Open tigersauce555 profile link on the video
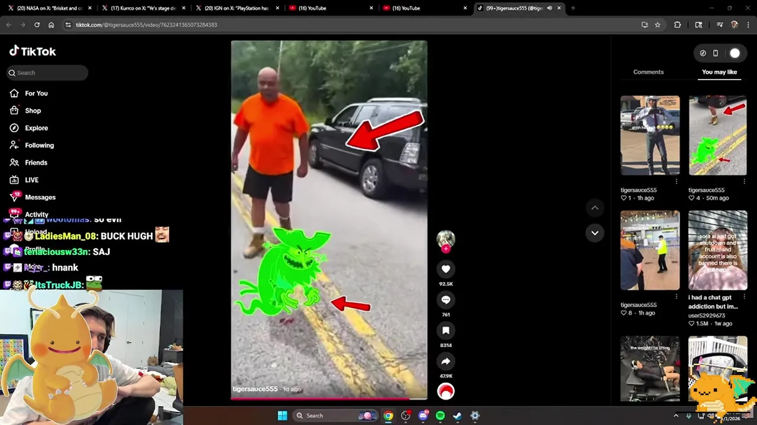757x425 pixels. (255, 389)
